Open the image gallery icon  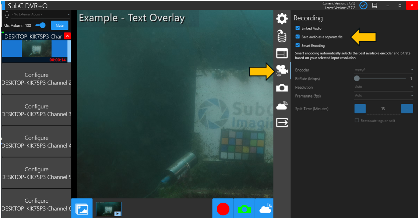[82, 209]
